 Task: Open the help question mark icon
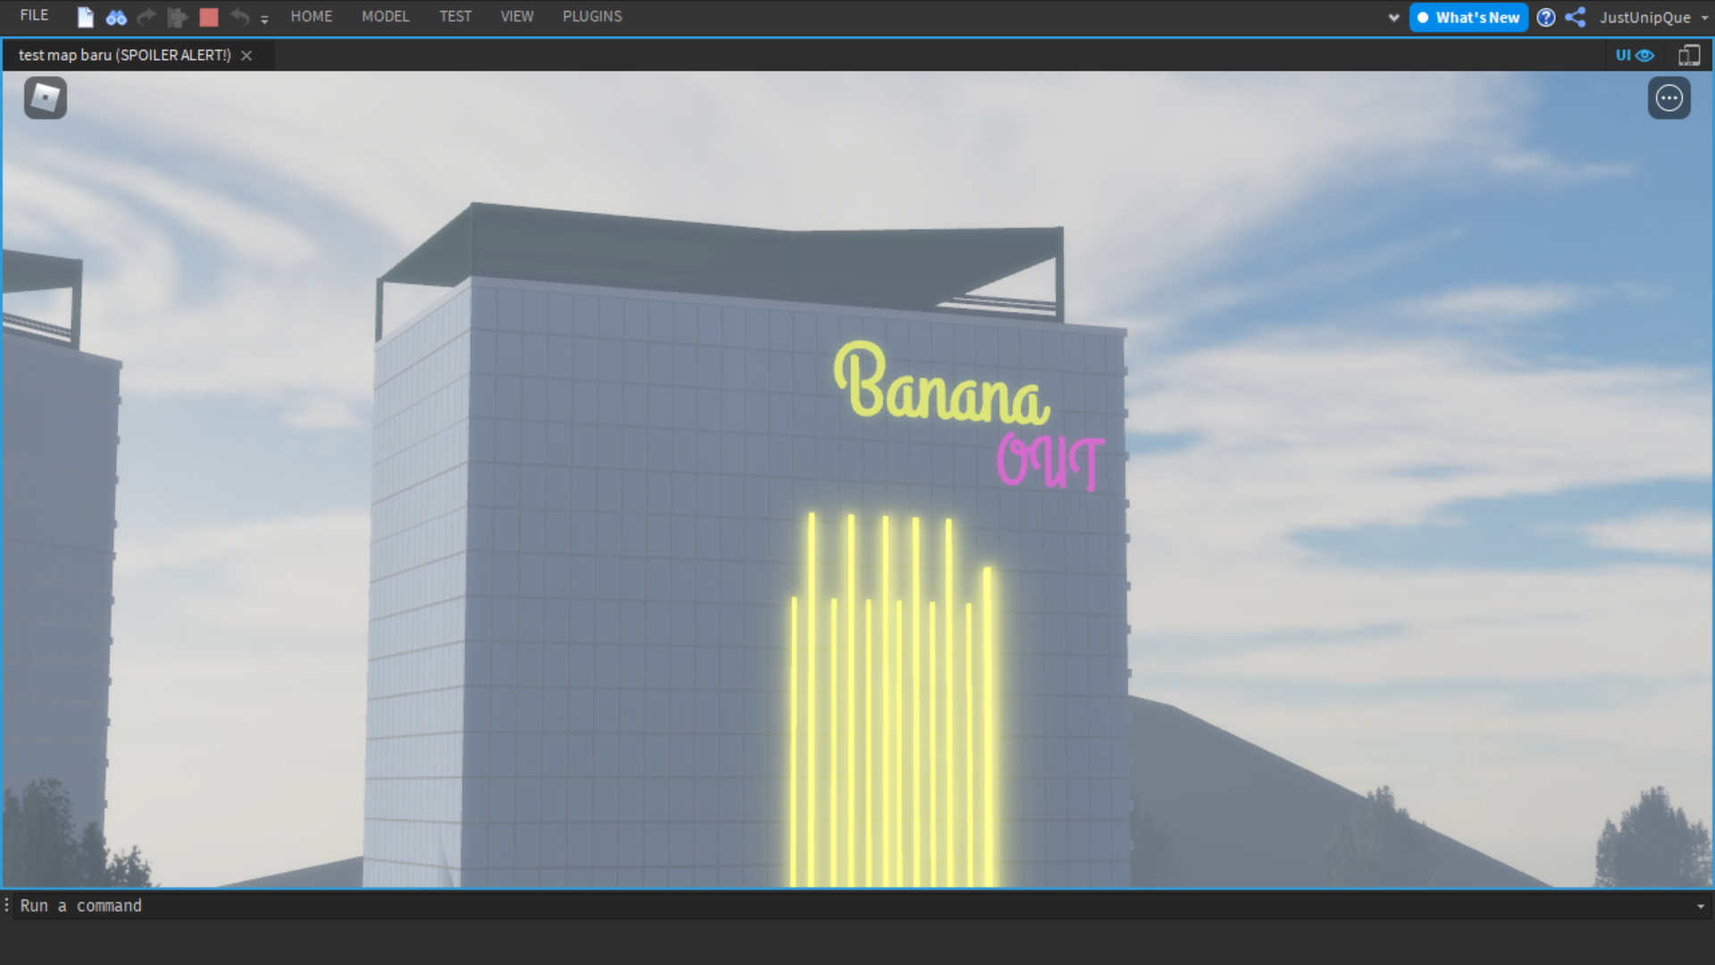click(x=1546, y=17)
